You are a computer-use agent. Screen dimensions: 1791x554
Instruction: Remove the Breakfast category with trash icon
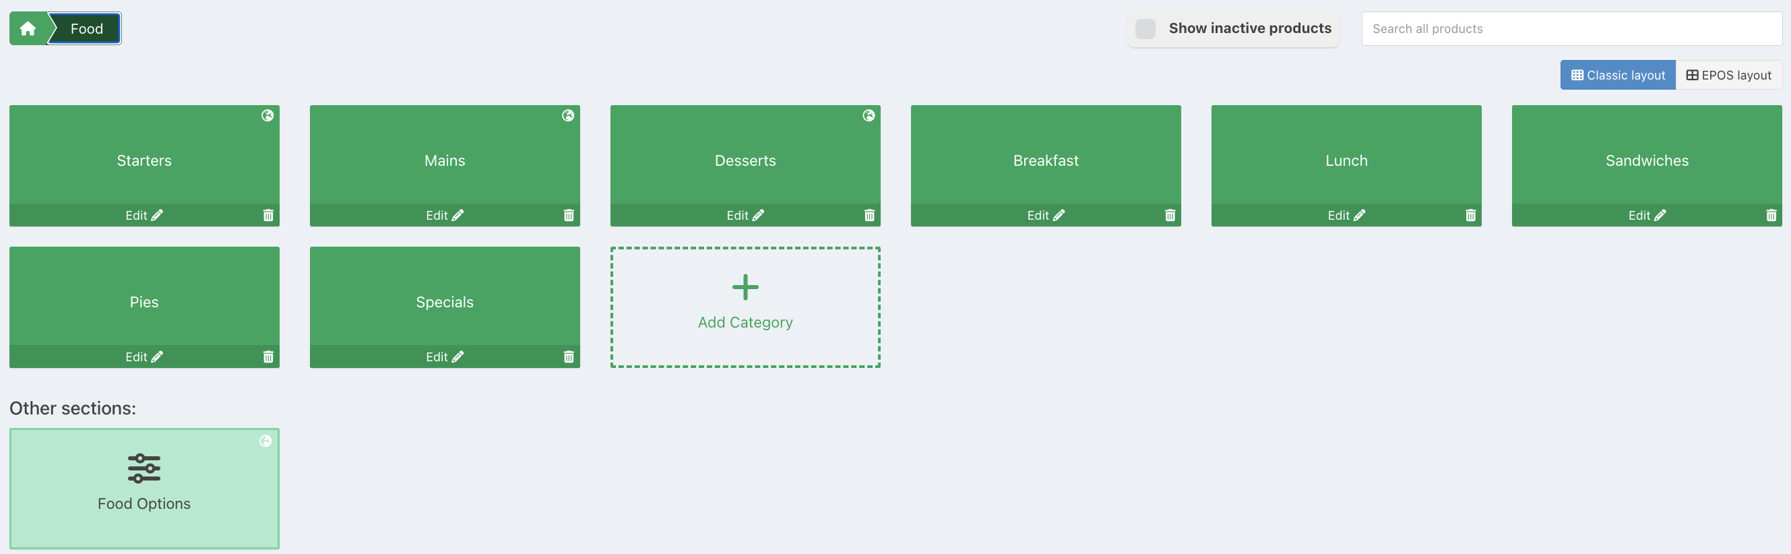pos(1170,216)
